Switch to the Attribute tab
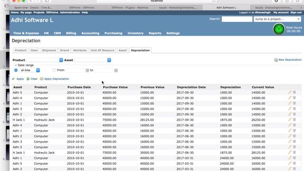 (x=80, y=50)
